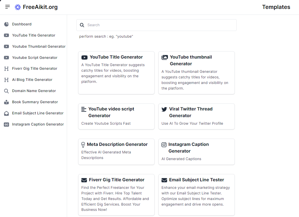Screen dimensions: 299x217
Task: Click the Ai Blog Title Generator link
Action: [32, 79]
